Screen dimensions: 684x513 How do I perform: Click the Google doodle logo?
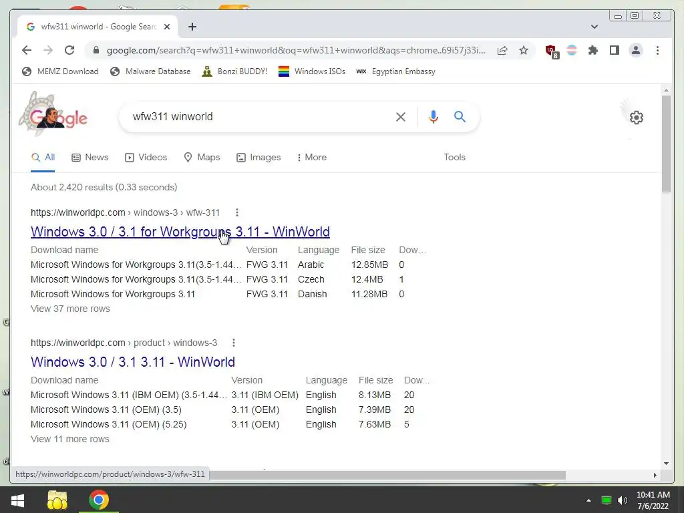point(53,114)
